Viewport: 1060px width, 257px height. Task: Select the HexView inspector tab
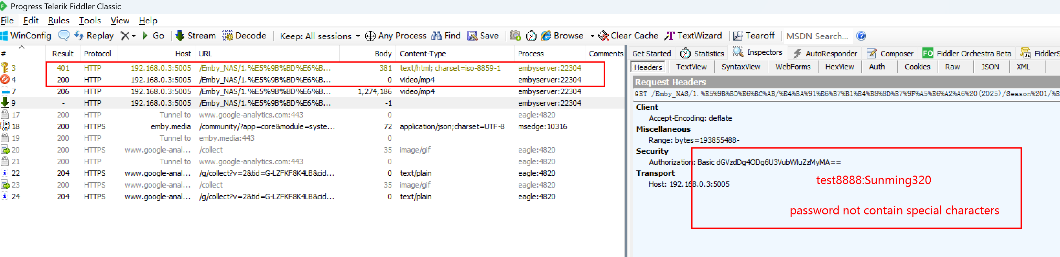(840, 67)
